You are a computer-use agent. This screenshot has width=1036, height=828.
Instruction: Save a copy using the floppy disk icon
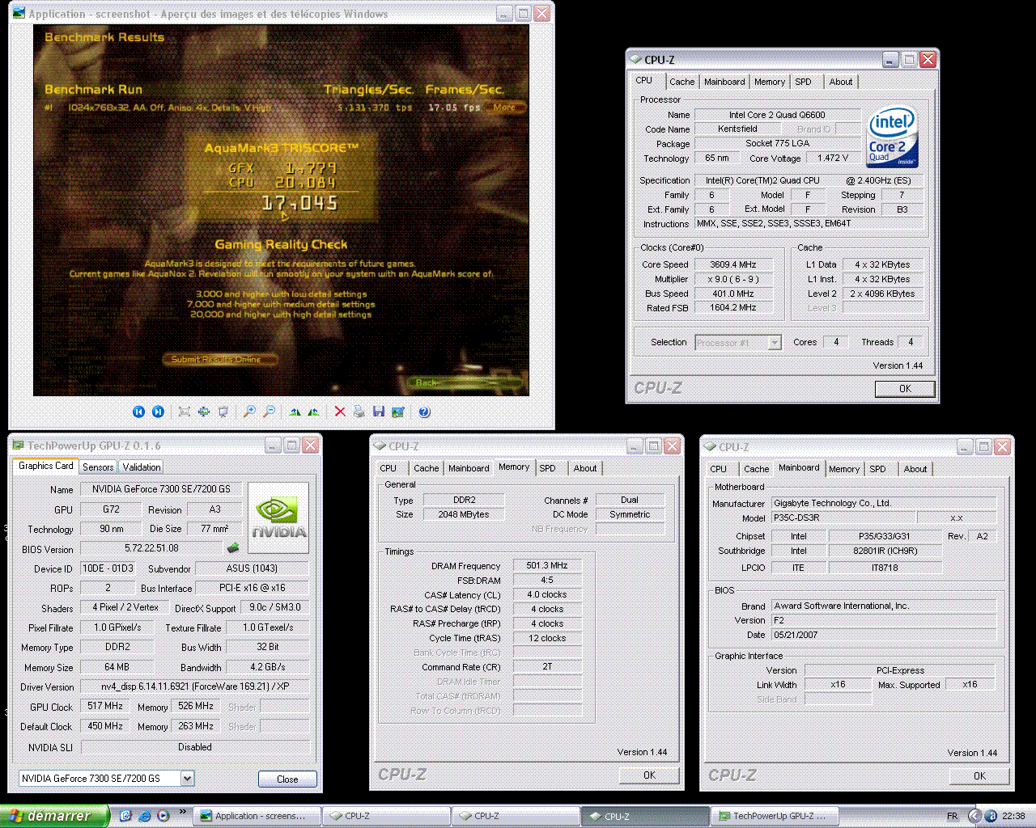tap(378, 412)
